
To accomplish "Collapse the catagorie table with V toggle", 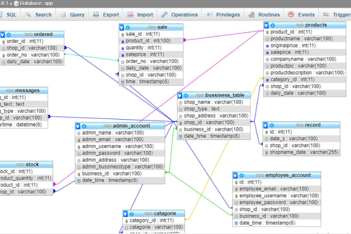I will [126, 214].
